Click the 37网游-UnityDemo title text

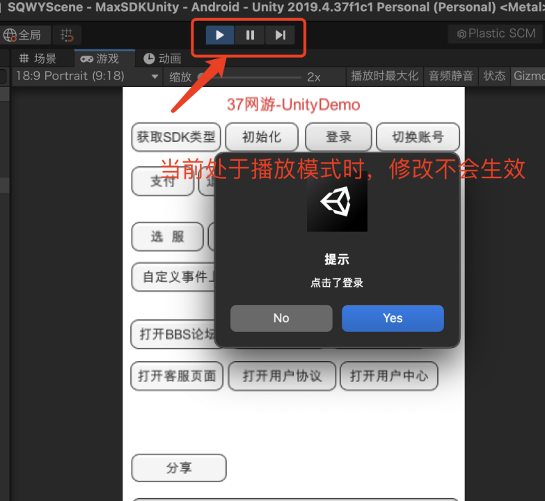point(293,104)
